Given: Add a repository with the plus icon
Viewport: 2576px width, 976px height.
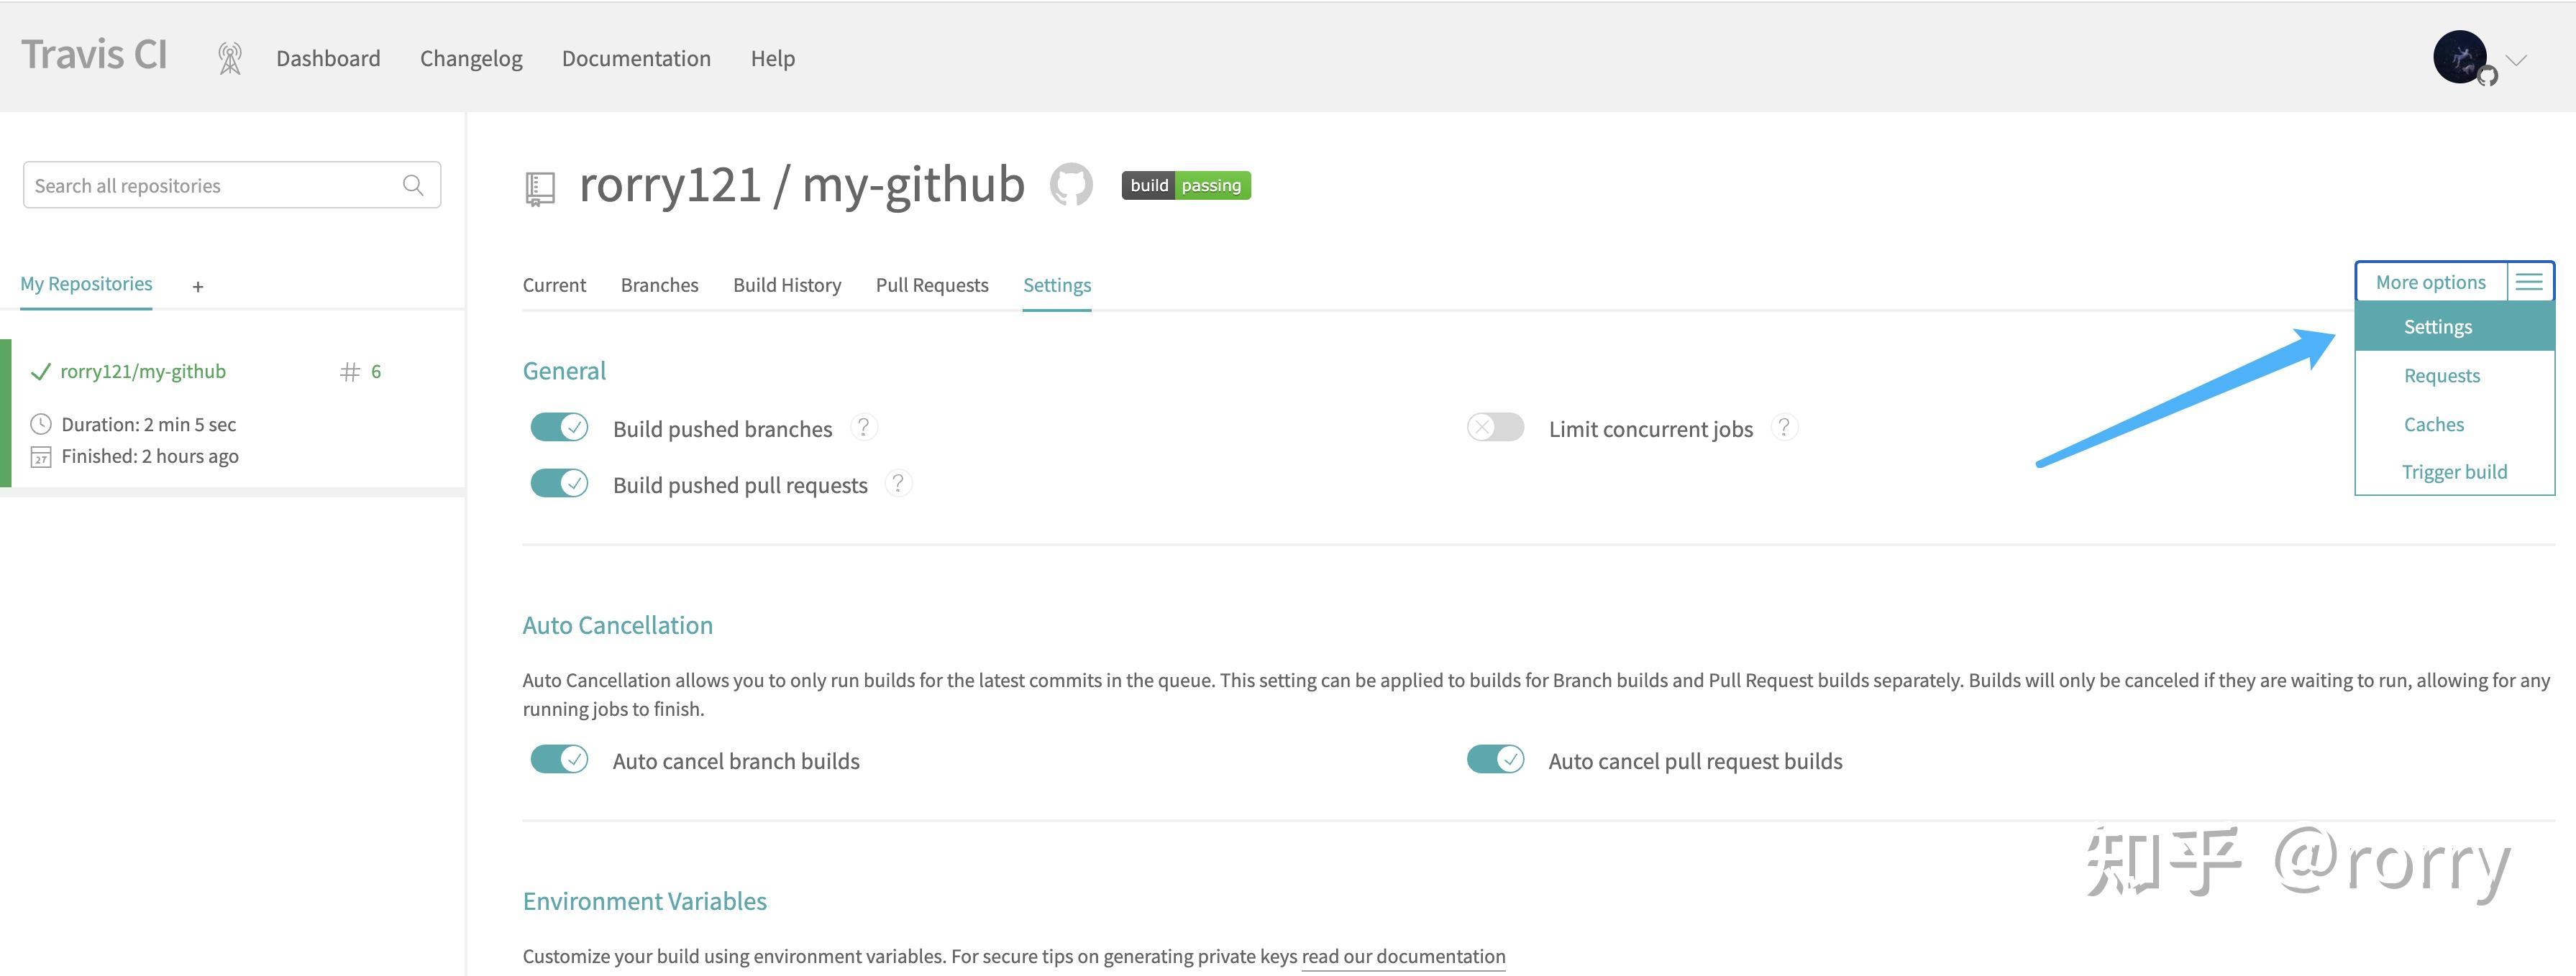Looking at the screenshot, I should (198, 287).
